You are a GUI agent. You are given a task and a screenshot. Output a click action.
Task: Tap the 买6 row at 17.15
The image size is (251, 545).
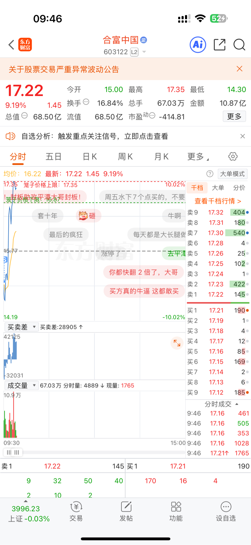[x=218, y=361]
